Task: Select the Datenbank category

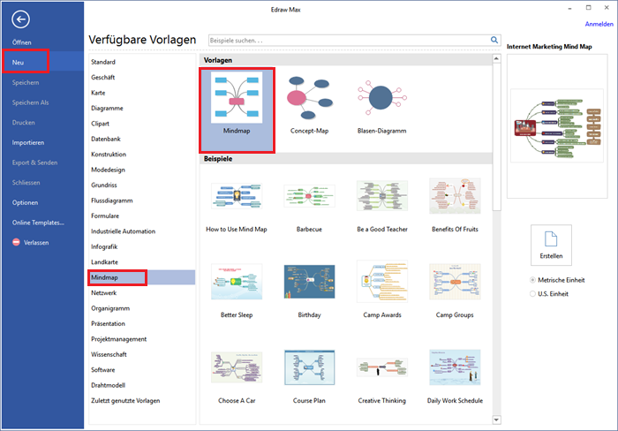Action: pyautogui.click(x=106, y=139)
